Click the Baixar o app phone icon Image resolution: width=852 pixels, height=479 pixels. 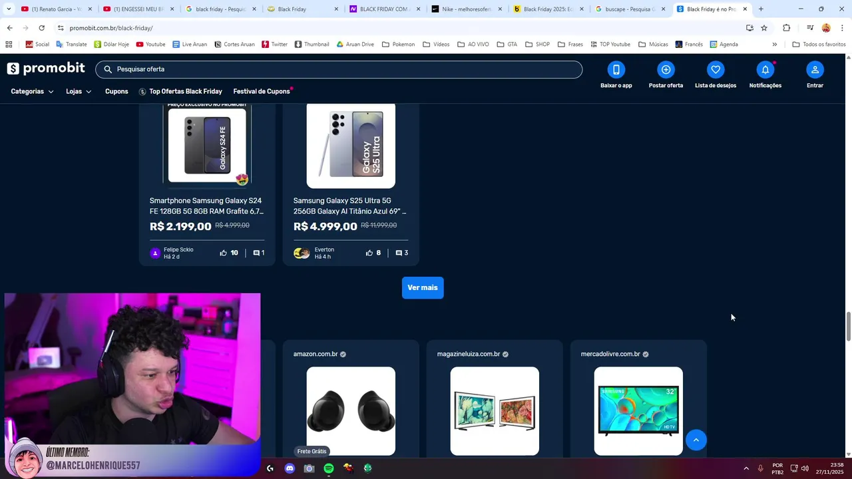tap(616, 70)
